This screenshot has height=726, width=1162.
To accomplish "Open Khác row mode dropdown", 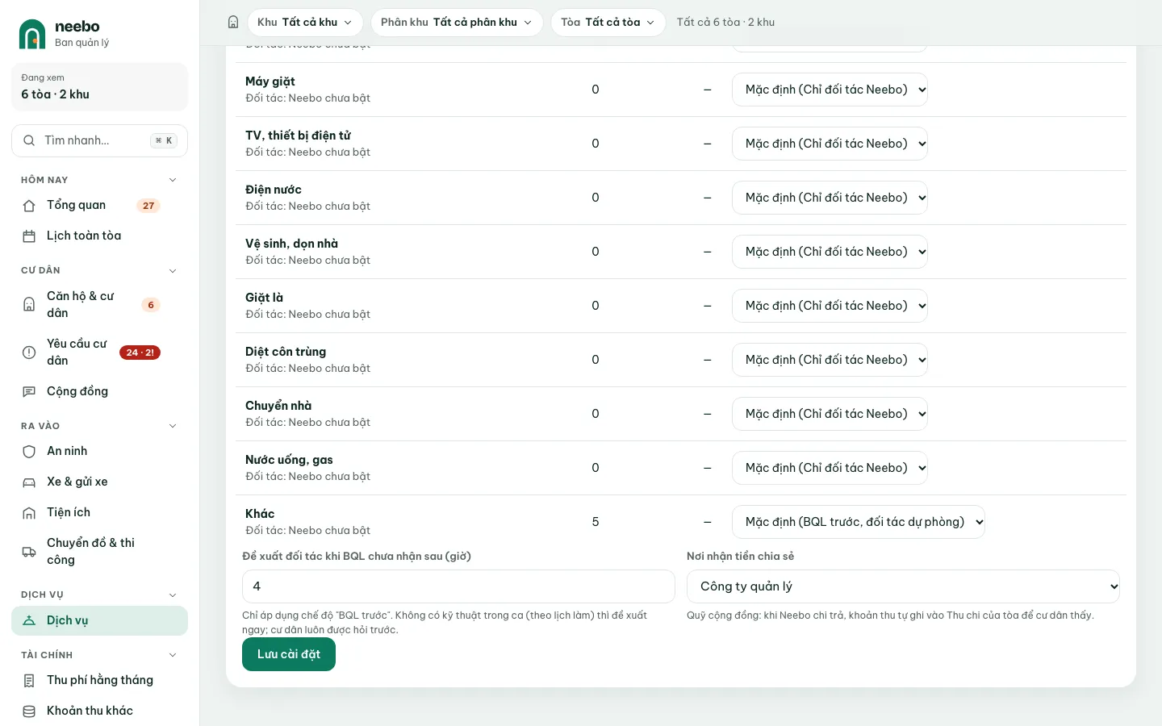I will 859,522.
